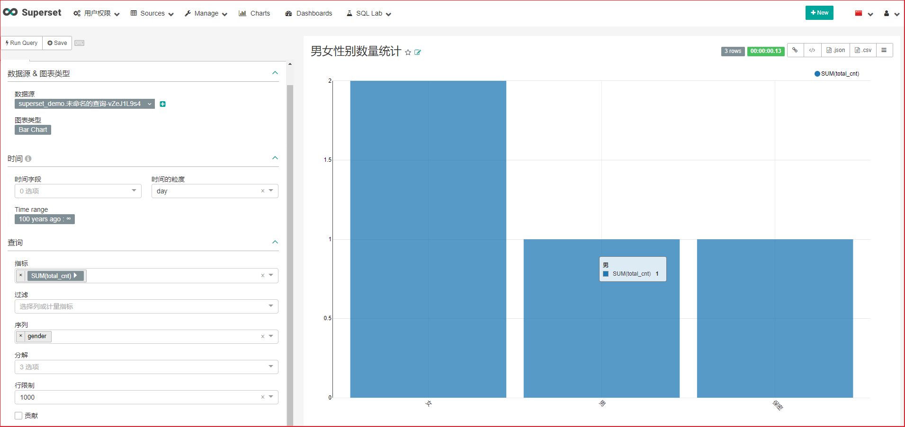
Task: Enable the 贡献 checkbox
Action: [18, 415]
